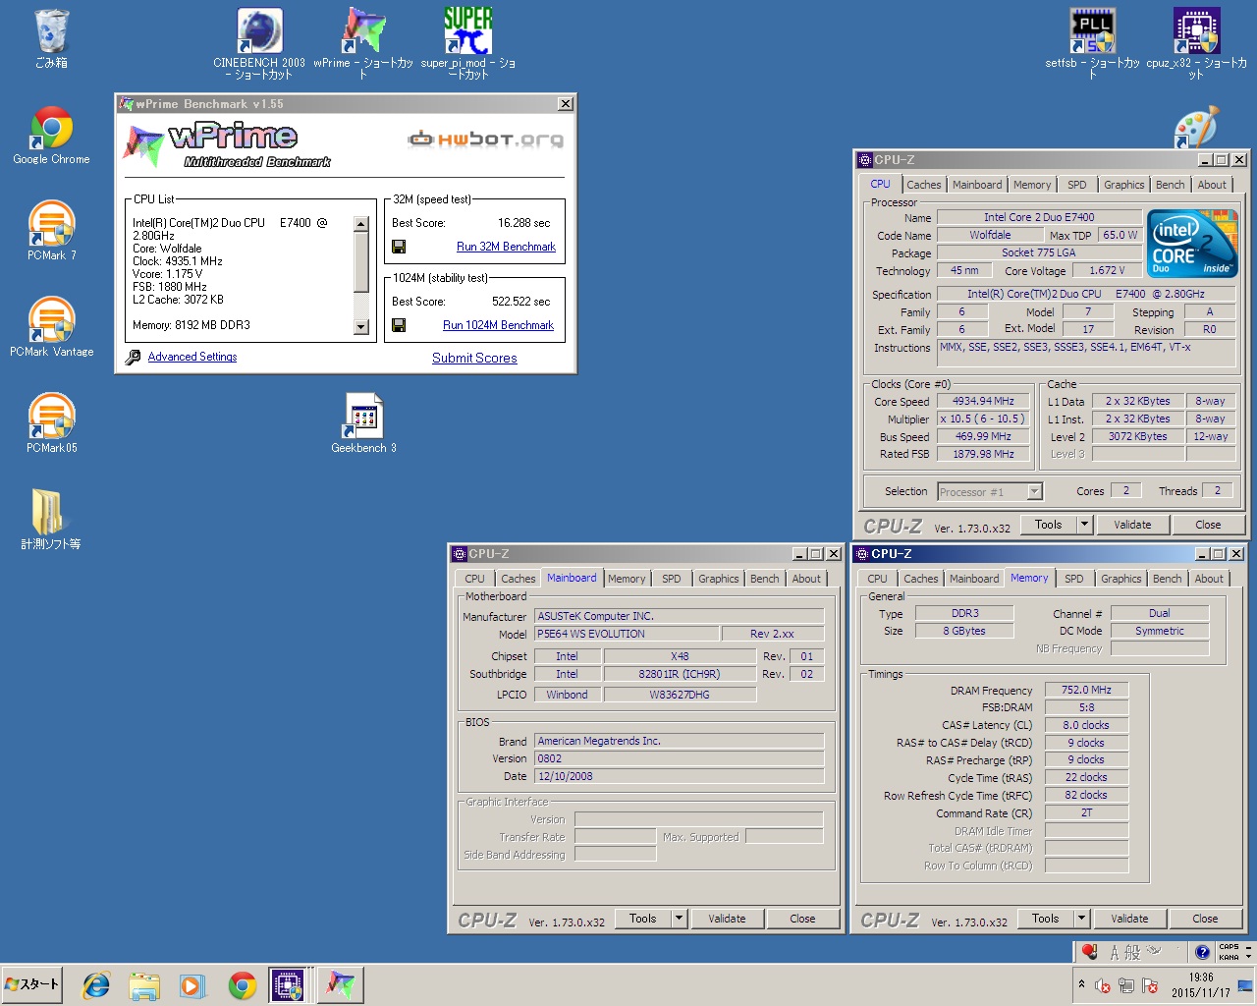The width and height of the screenshot is (1257, 1006).
Task: Open Windows Media Player taskbar icon
Action: pos(191,985)
